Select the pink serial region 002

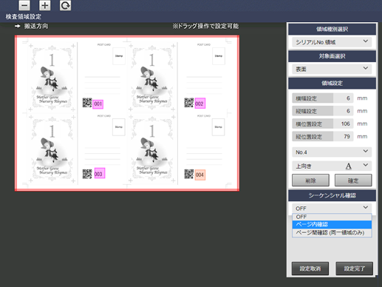tap(199, 104)
